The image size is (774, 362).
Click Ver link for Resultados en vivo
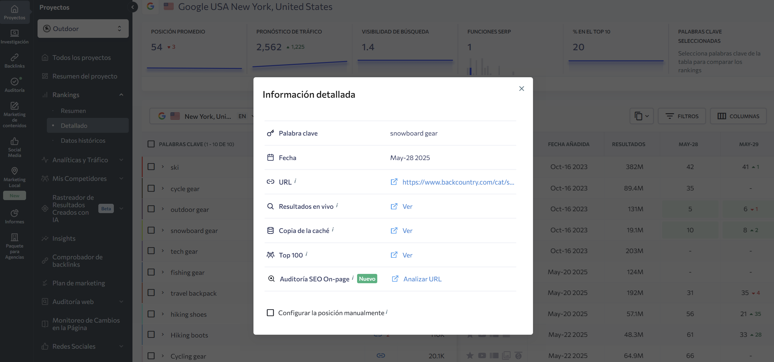coord(407,206)
